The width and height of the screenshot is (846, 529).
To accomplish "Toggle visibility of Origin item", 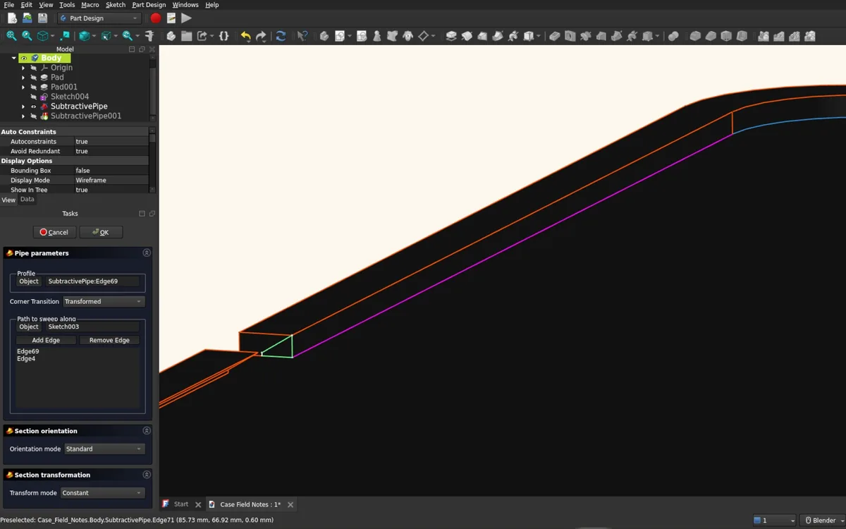I will (33, 68).
